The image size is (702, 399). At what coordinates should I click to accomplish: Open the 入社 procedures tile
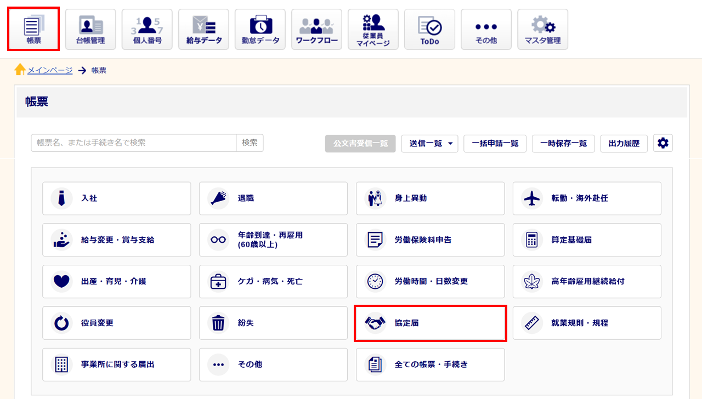pos(116,198)
